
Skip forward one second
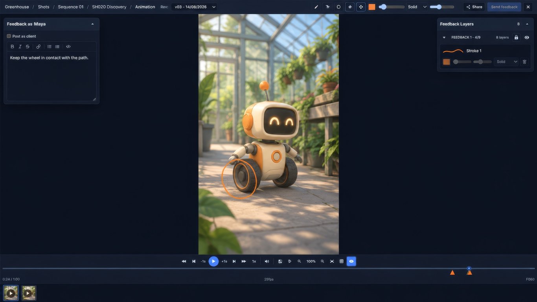pos(224,261)
